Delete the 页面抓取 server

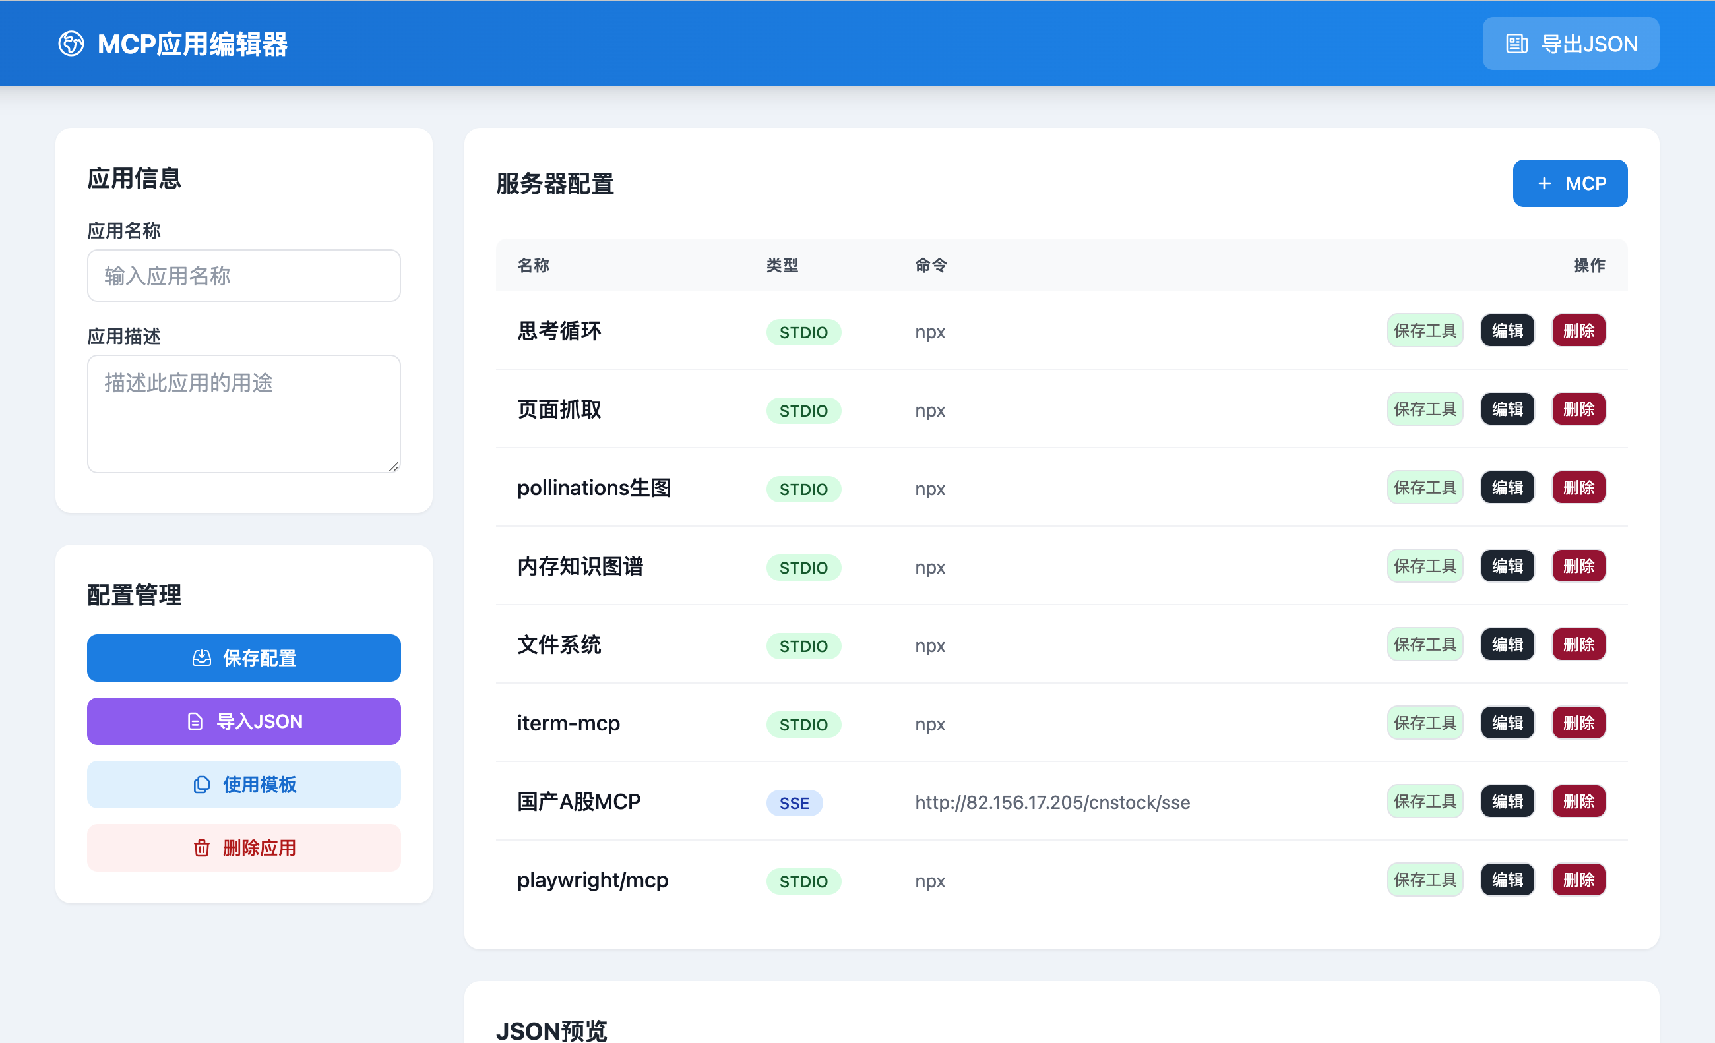click(1578, 410)
